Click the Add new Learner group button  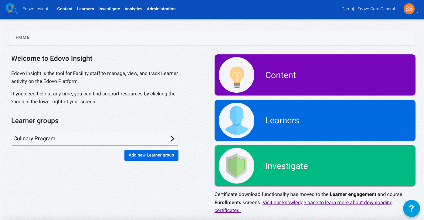(151, 155)
